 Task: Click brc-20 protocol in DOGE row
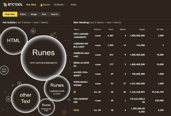point(97,110)
